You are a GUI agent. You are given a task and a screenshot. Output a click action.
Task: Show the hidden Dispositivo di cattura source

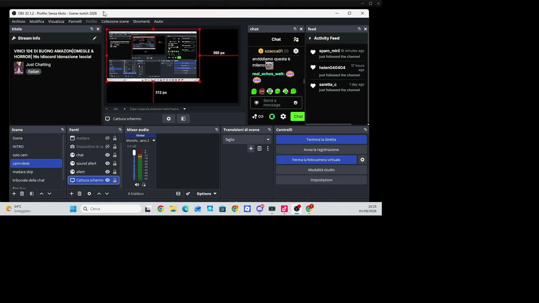(x=107, y=146)
